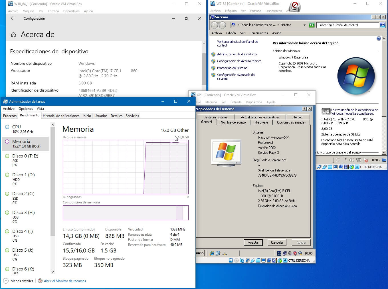Image resolution: width=388 pixels, height=289 pixels.
Task: Click the magnifier search button in Panel de control
Action: pos(383,25)
